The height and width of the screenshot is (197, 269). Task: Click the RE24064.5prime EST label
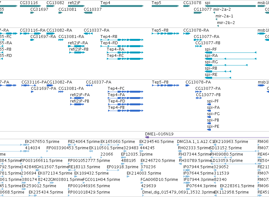click(x=84, y=142)
